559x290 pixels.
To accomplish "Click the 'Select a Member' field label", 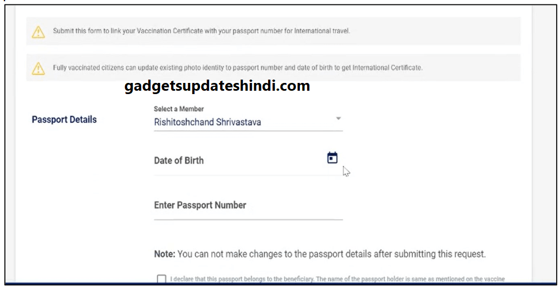I will (179, 109).
